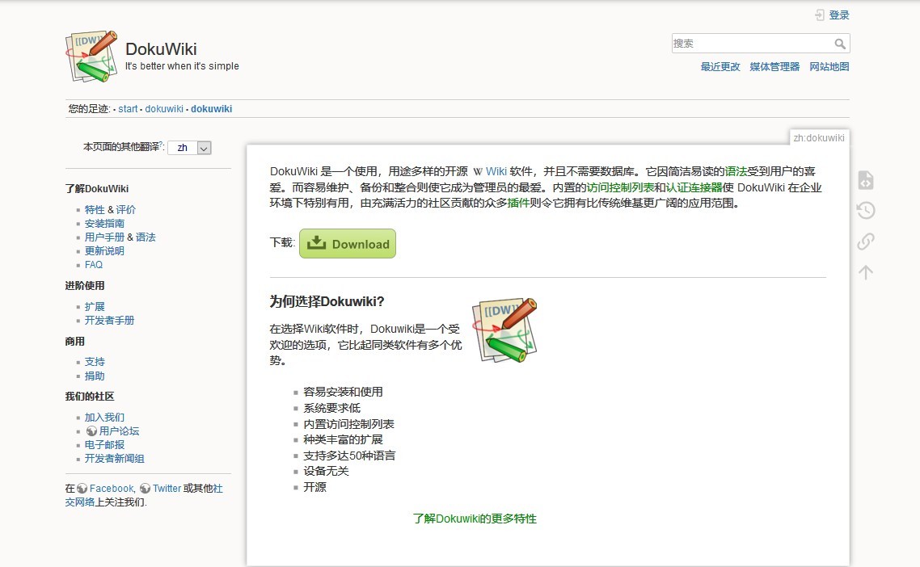Click the 为何选择Dokuwiki? heading
The height and width of the screenshot is (567, 920).
(327, 302)
